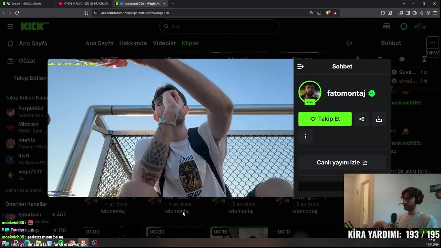Open PurpleBixi followed channel
The image size is (441, 248).
tap(26, 112)
